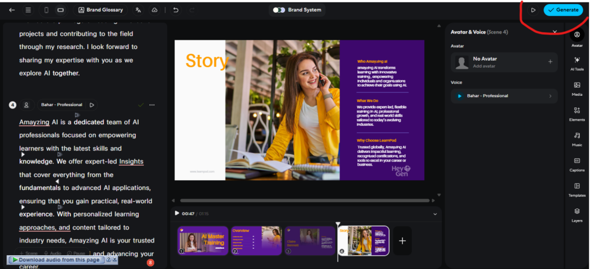Screen dimensions: 592x269
Task: Collapse the Avatar & Voice panel
Action: 554,32
